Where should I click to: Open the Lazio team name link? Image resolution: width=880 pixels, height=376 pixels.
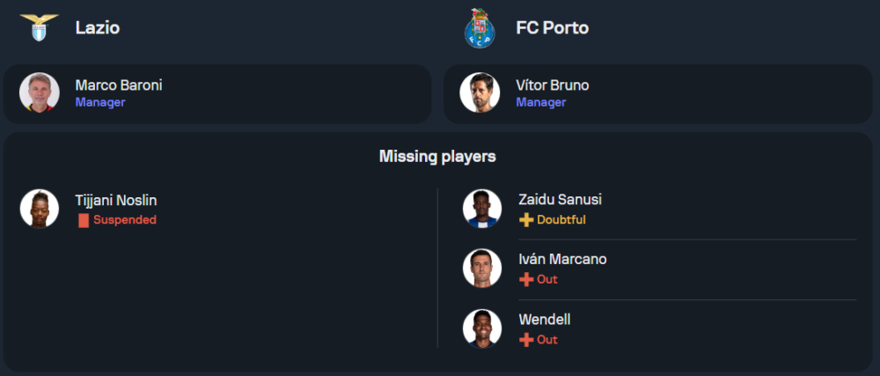(98, 27)
